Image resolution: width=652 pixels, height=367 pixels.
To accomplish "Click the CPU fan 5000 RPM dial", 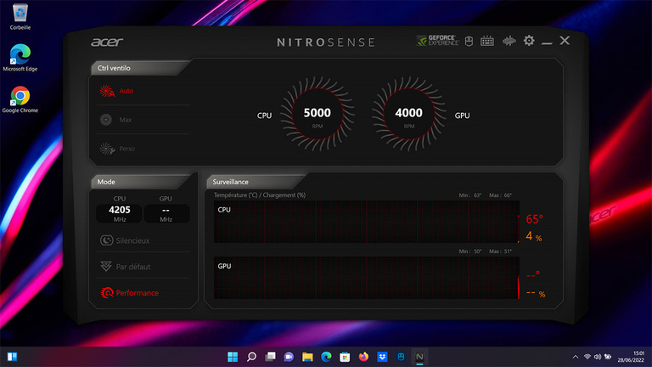I will point(318,114).
